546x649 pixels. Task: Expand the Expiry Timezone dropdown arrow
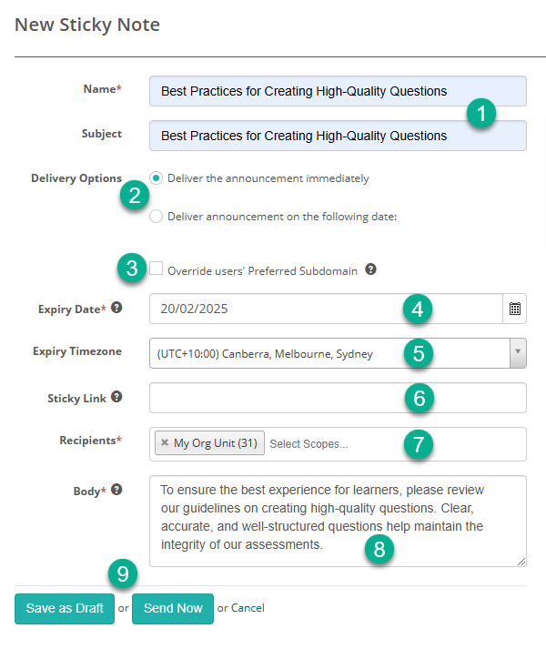pos(518,353)
